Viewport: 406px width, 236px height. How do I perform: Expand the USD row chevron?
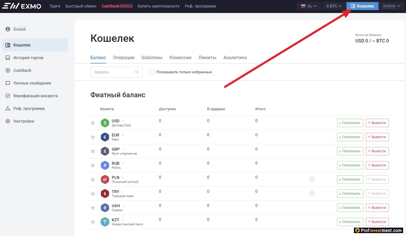[123, 121]
